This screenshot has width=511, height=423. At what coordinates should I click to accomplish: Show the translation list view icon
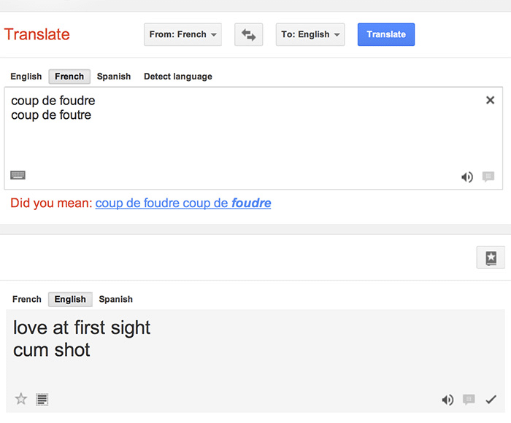tap(42, 399)
